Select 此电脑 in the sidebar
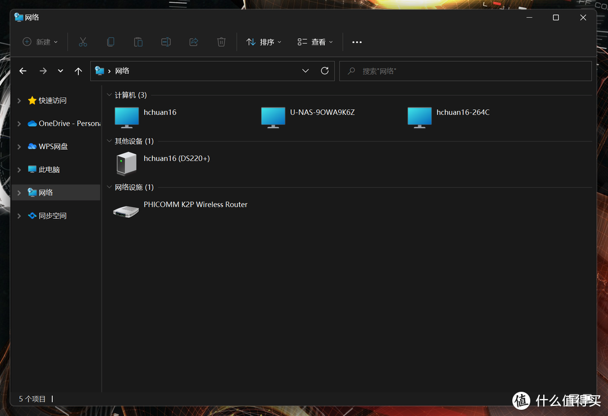Screen dimensions: 608x416 tap(49, 169)
